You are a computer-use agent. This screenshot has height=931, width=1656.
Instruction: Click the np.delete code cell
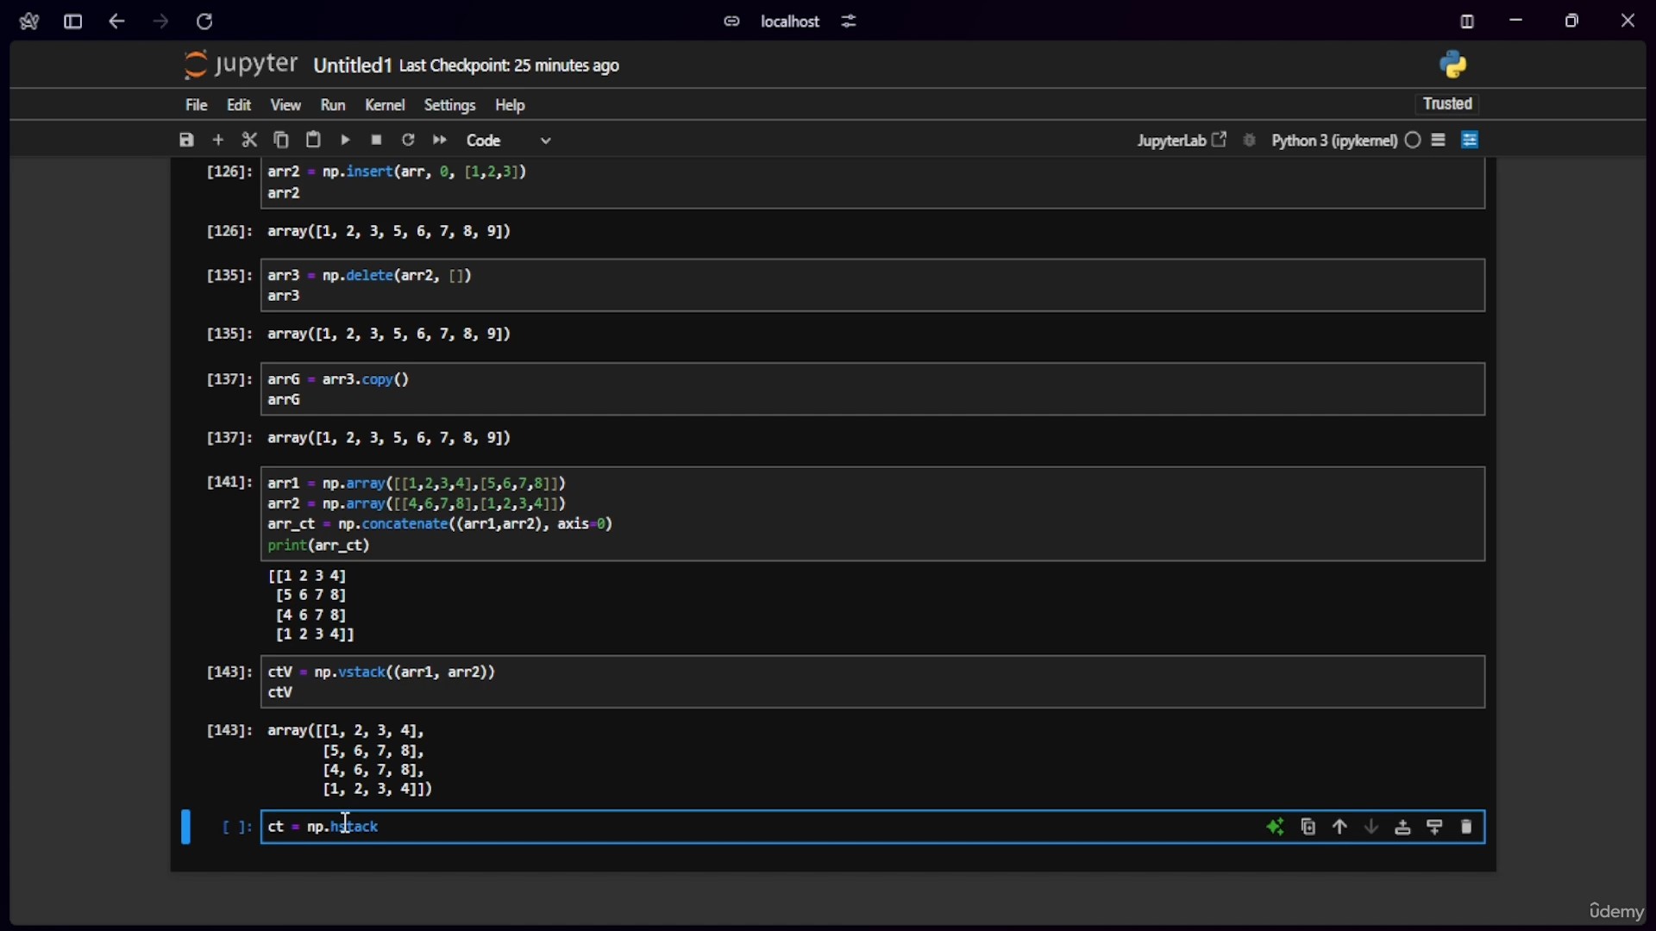873,286
